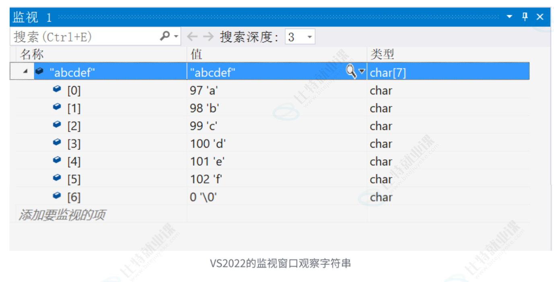Click the search back arrow
554x282 pixels.
[193, 37]
